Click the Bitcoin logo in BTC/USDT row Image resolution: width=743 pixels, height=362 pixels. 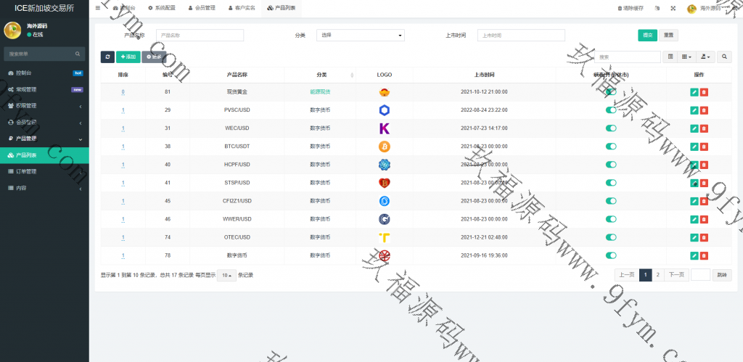[385, 147]
